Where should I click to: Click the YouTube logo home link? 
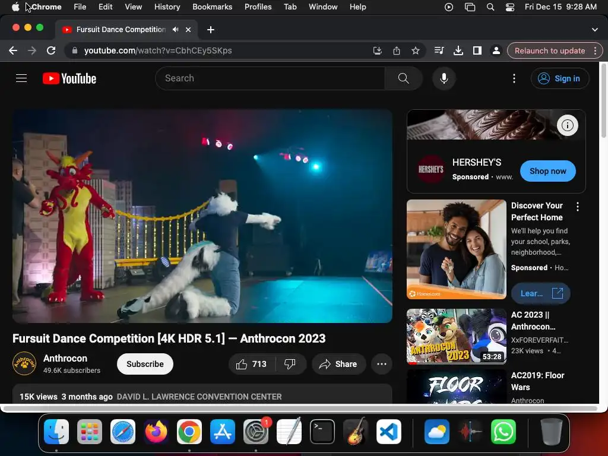click(69, 78)
